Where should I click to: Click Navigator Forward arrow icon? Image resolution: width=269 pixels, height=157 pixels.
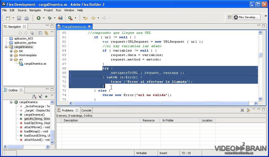[26, 33]
